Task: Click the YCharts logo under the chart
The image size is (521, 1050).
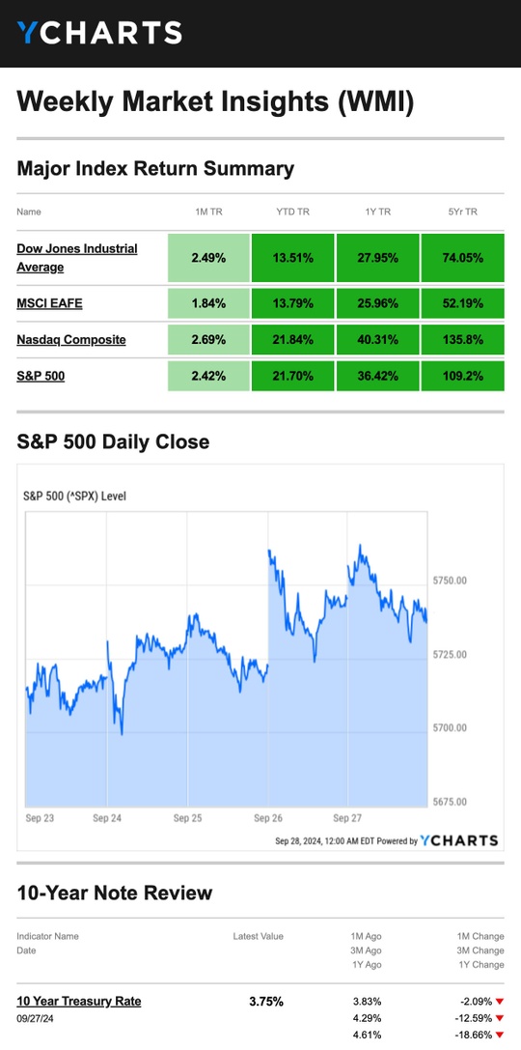Action: tap(459, 840)
